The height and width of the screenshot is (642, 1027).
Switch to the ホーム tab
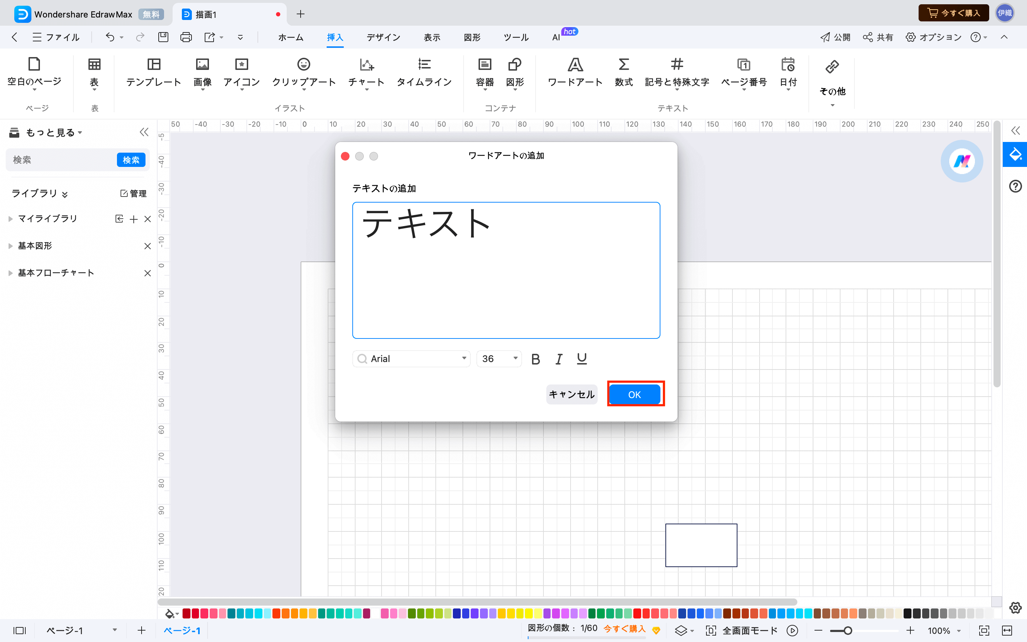[291, 37]
